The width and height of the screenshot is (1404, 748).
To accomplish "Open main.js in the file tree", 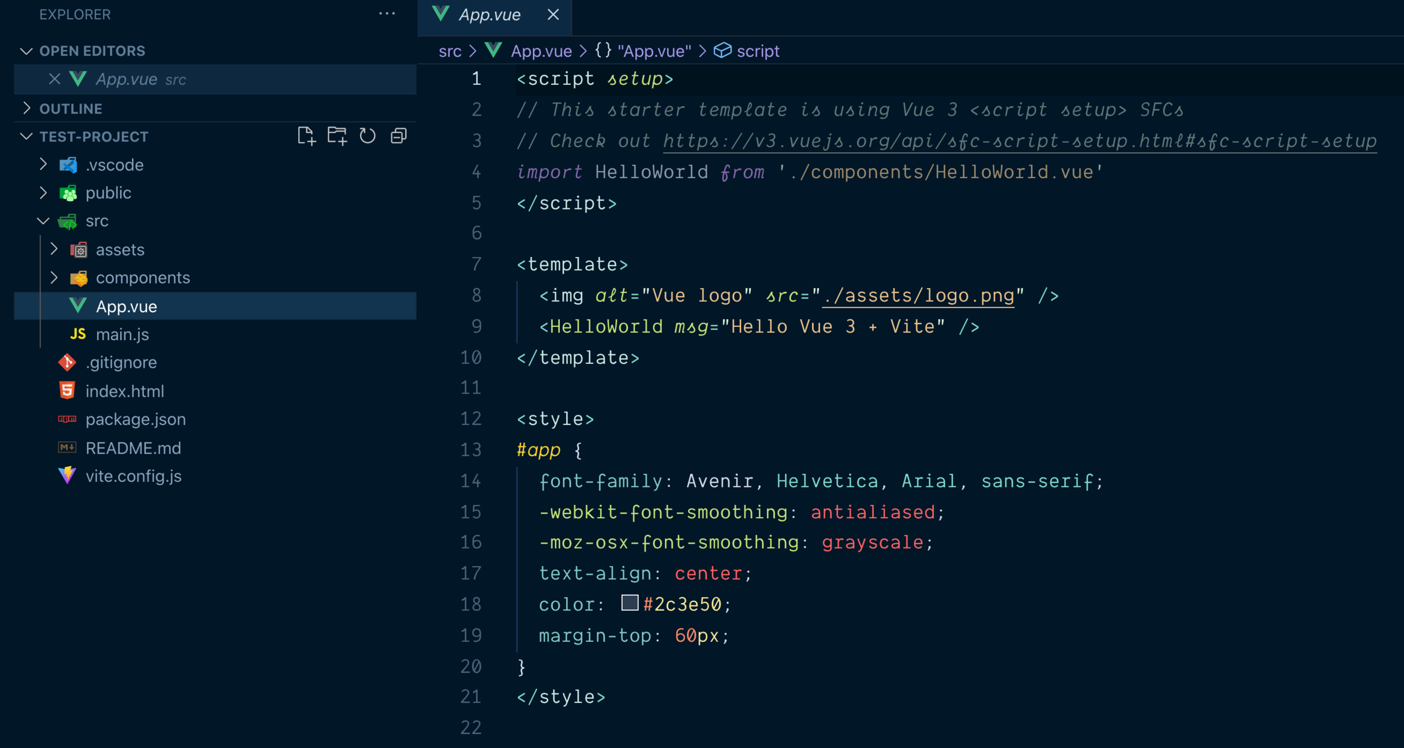I will click(122, 335).
